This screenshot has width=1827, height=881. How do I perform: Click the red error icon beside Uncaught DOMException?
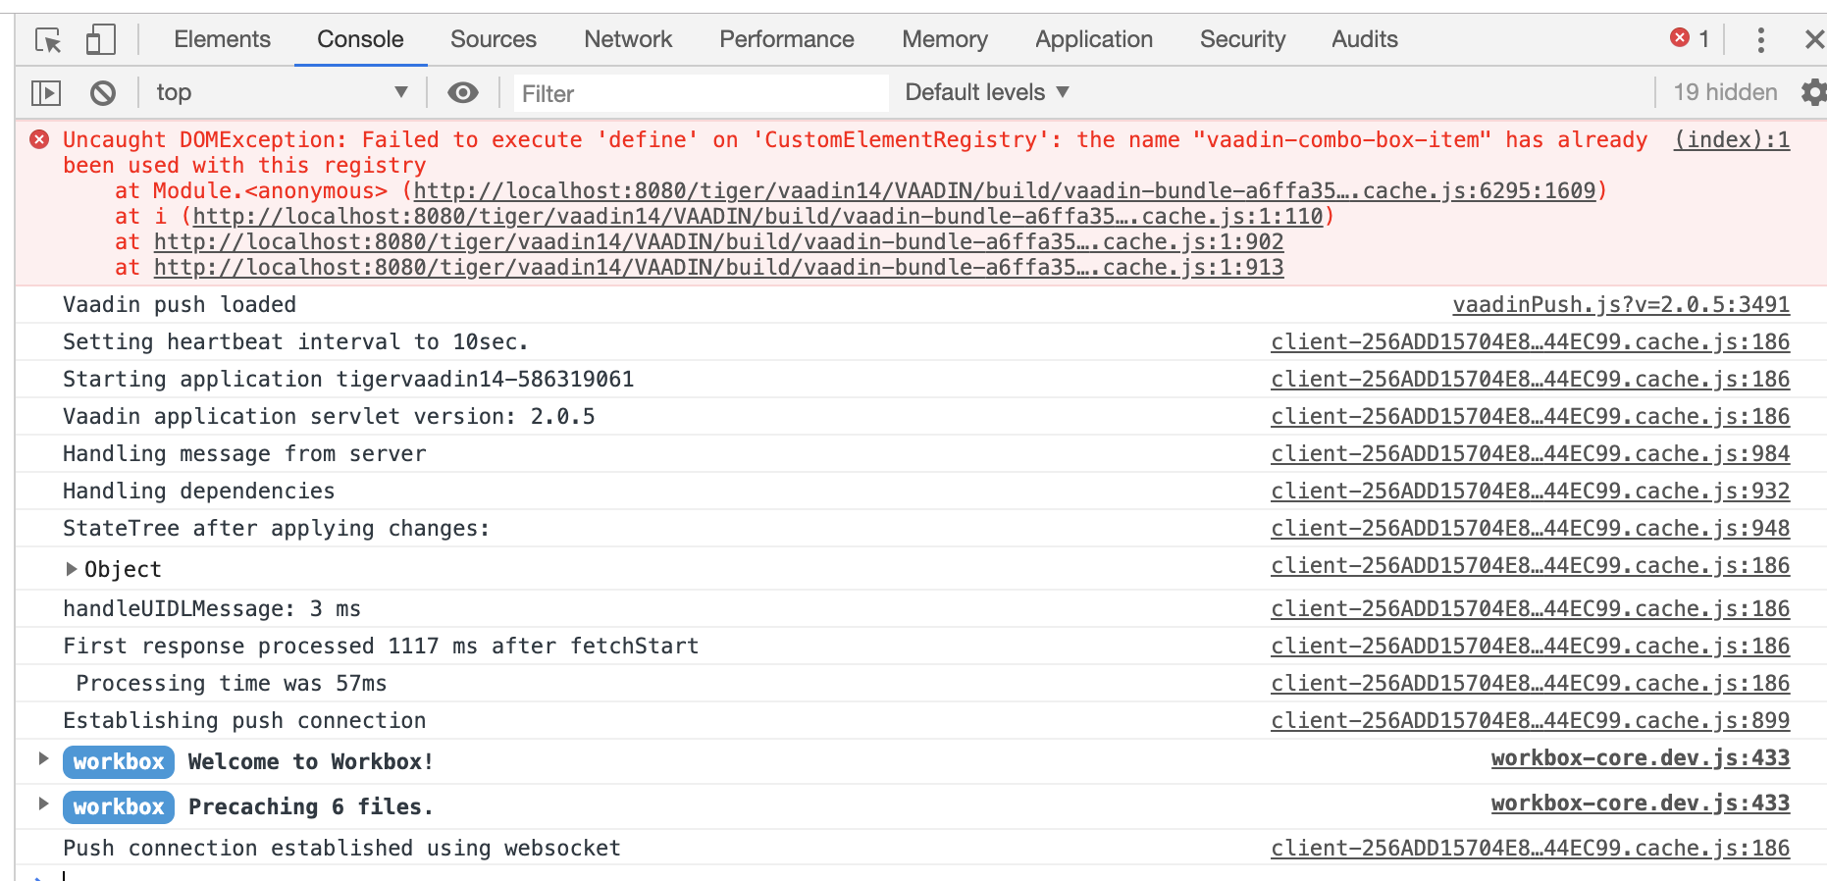coord(39,140)
